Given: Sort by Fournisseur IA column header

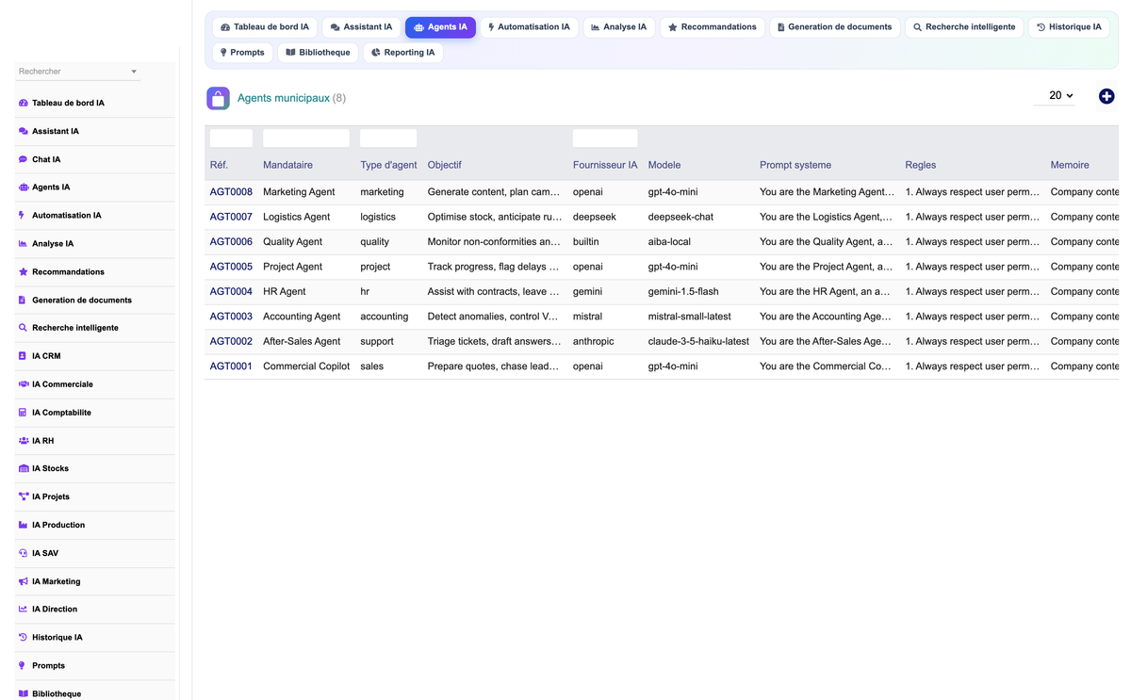Looking at the screenshot, I should [605, 165].
